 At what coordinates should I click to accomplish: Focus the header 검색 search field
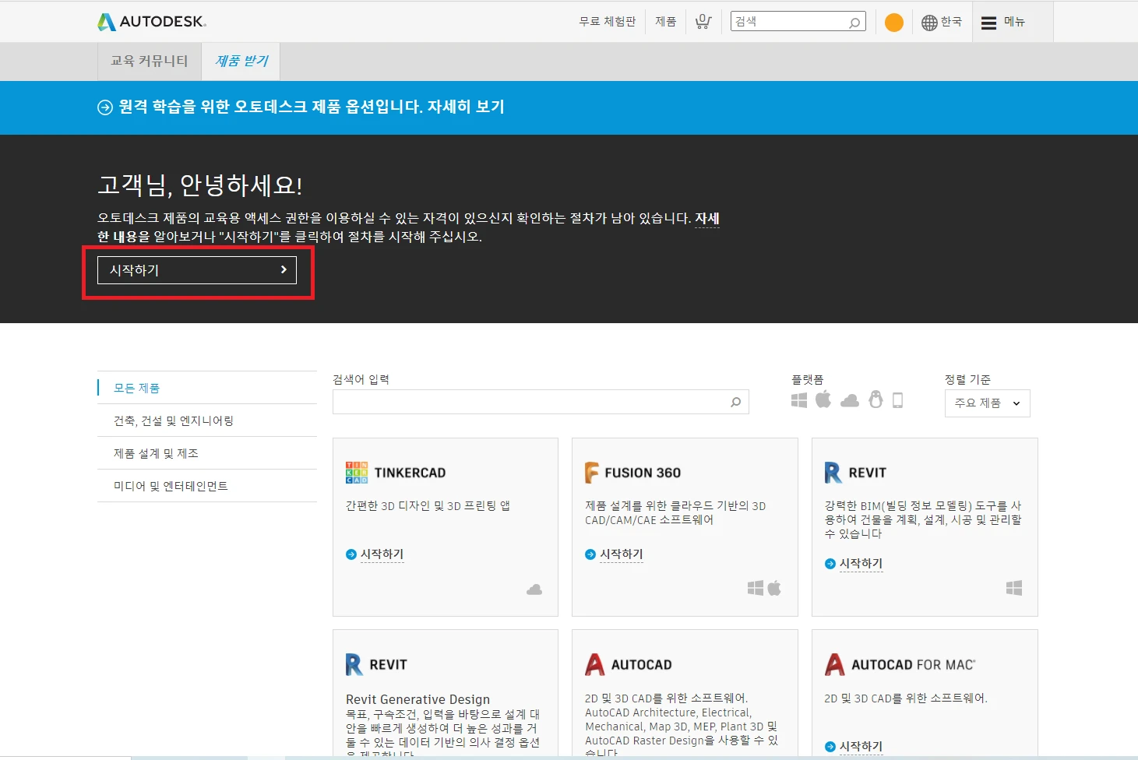(798, 22)
